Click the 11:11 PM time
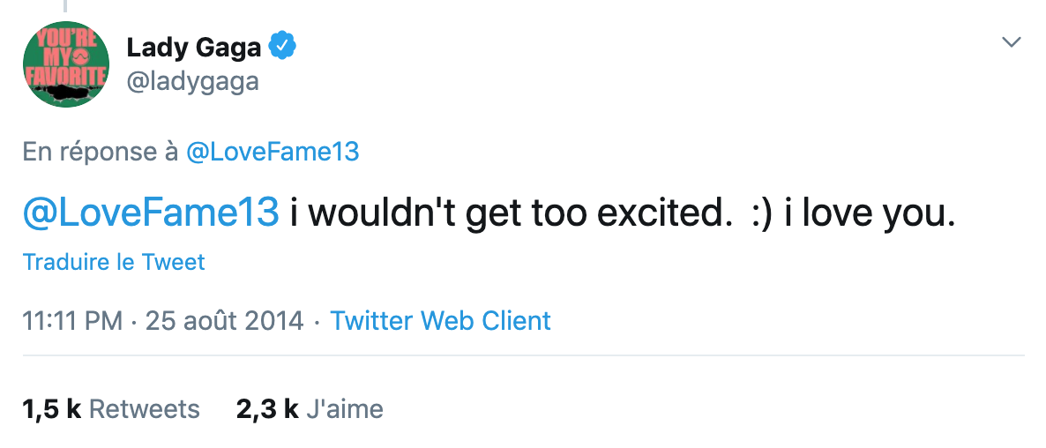Viewport: 1046px width, 448px height. (72, 320)
